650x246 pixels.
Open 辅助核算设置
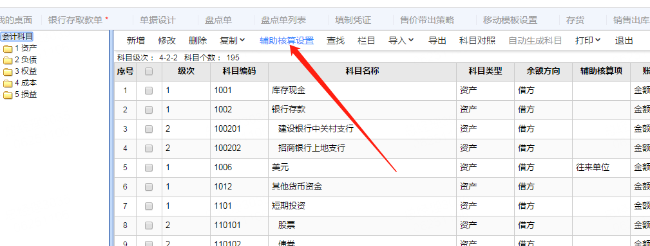tap(287, 40)
